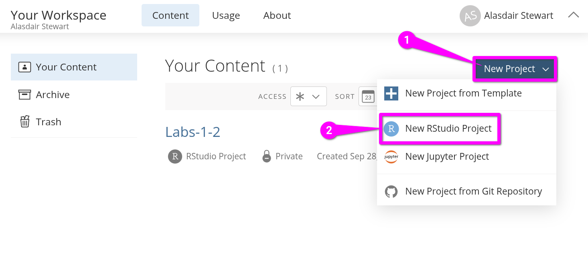Open the ACCESS filter dropdown
The image size is (588, 267).
coord(308,96)
